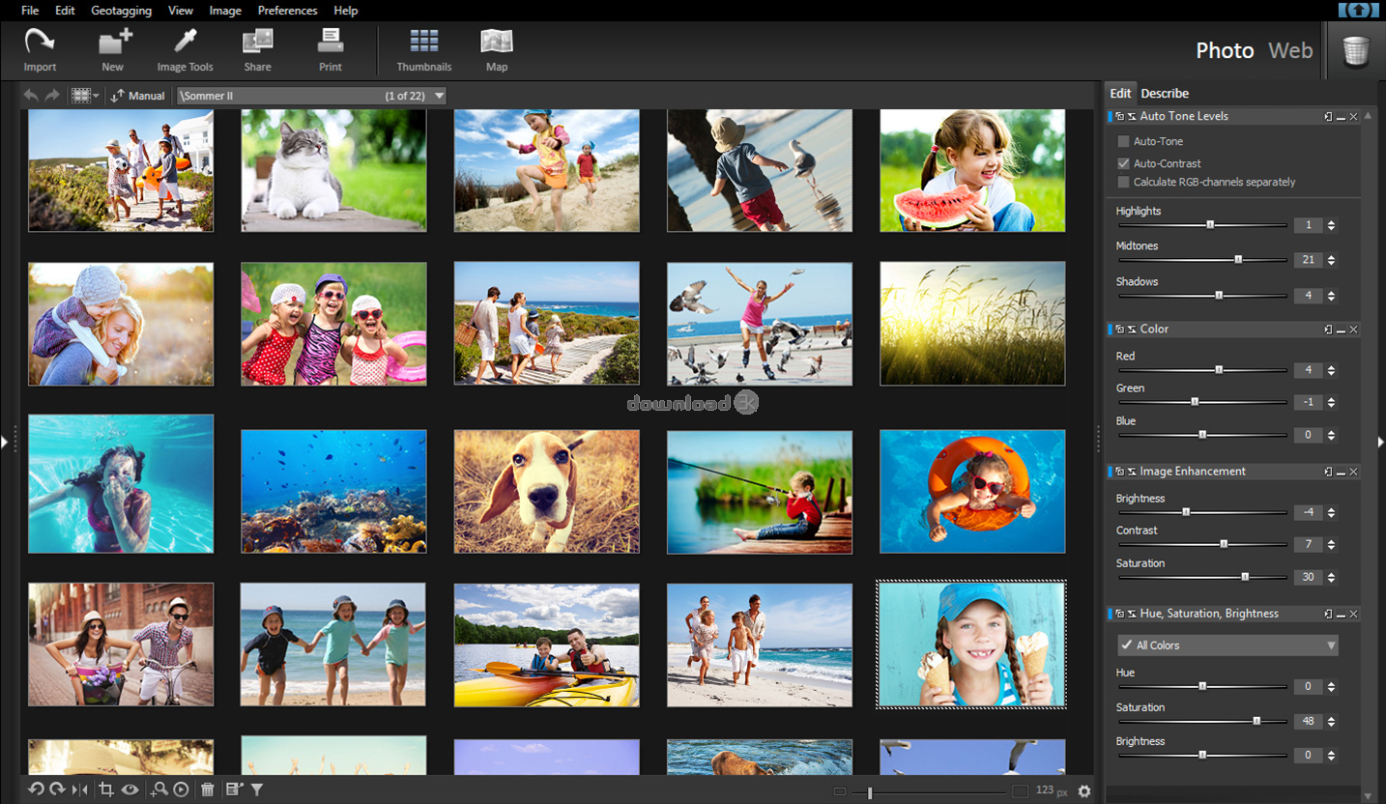
Task: Expand the left sidebar arrow
Action: coord(4,442)
